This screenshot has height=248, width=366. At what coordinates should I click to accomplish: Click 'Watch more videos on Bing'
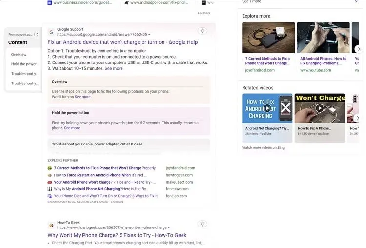tap(263, 147)
